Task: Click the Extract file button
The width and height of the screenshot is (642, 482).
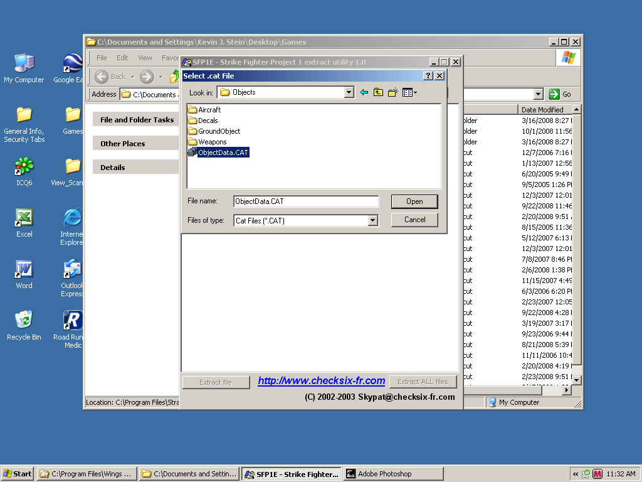Action: (216, 382)
